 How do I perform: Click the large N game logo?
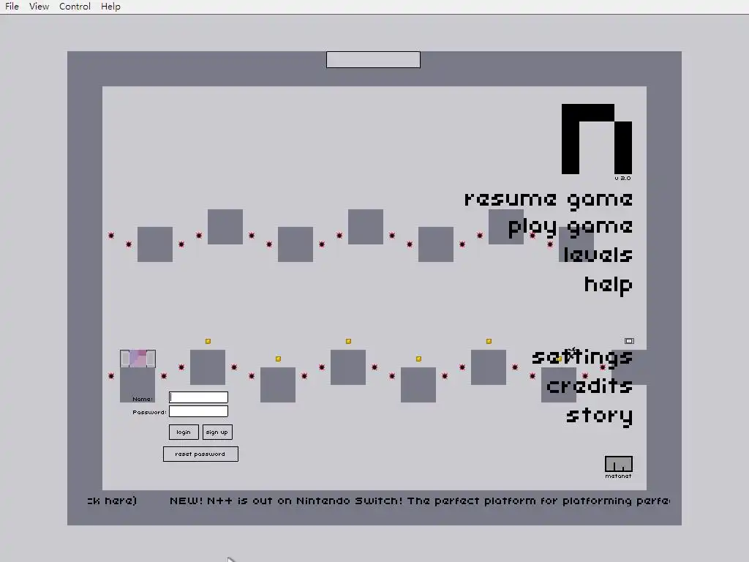coord(597,139)
